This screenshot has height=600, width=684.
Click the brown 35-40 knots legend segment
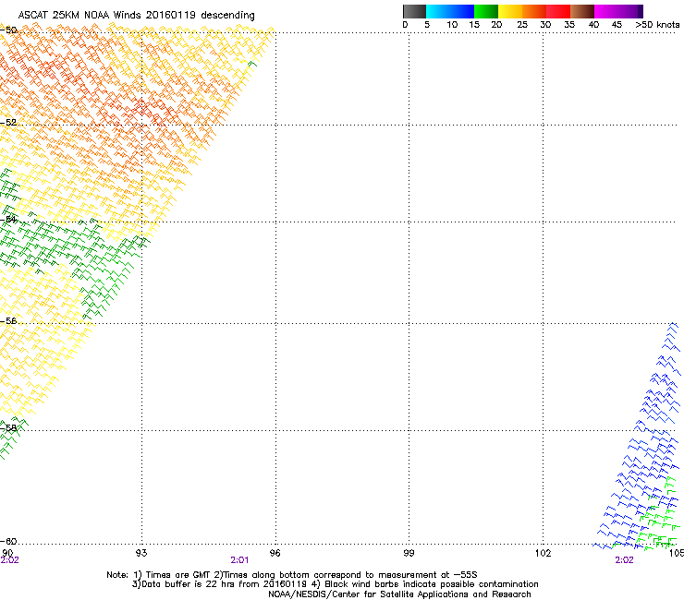click(x=582, y=11)
